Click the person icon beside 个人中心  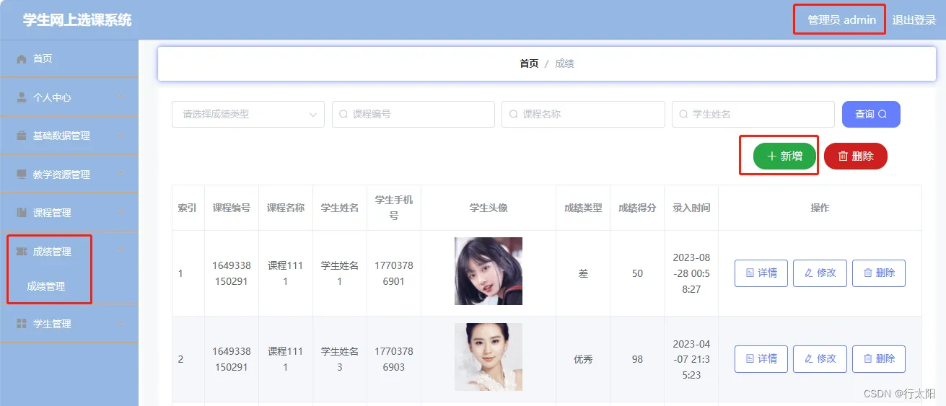point(22,97)
